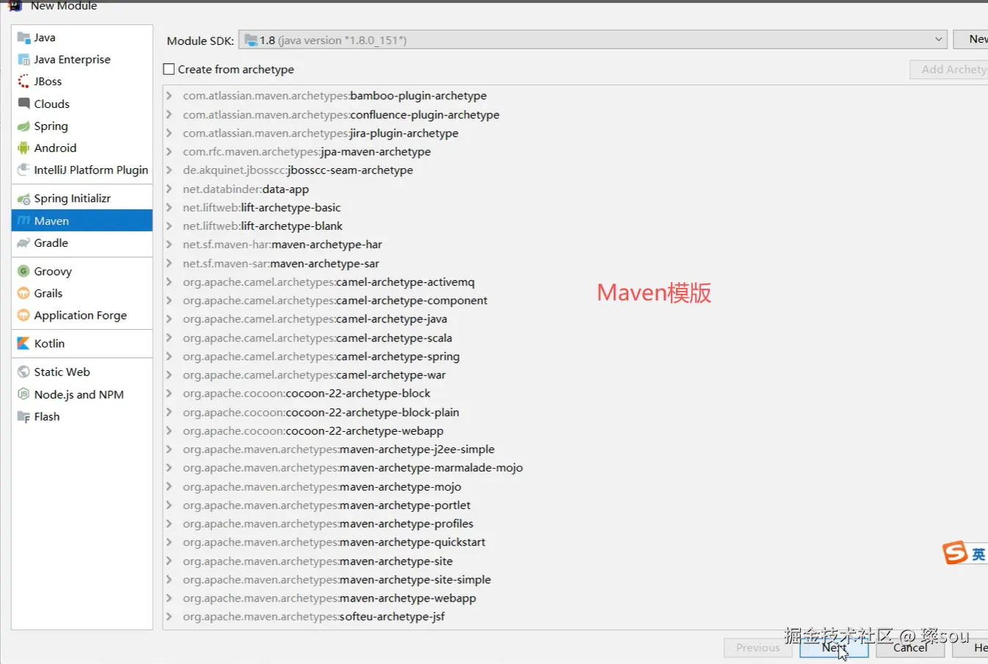Select Static Web module type
The height and width of the screenshot is (664, 988).
pos(82,372)
